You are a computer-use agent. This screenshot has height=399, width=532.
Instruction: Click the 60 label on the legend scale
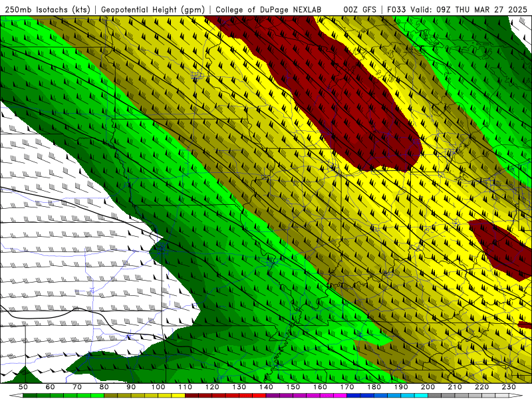pyautogui.click(x=50, y=387)
